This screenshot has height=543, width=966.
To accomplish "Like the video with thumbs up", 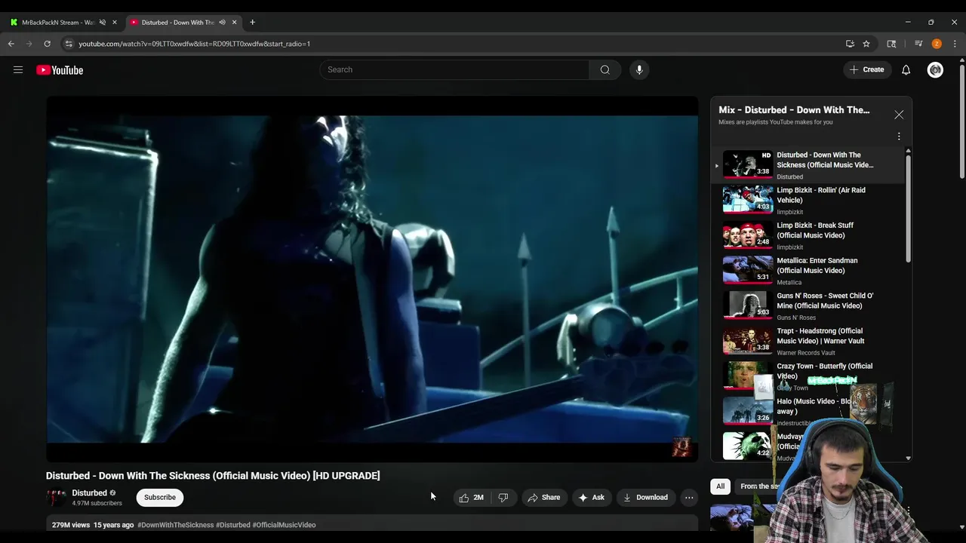I will tap(471, 498).
